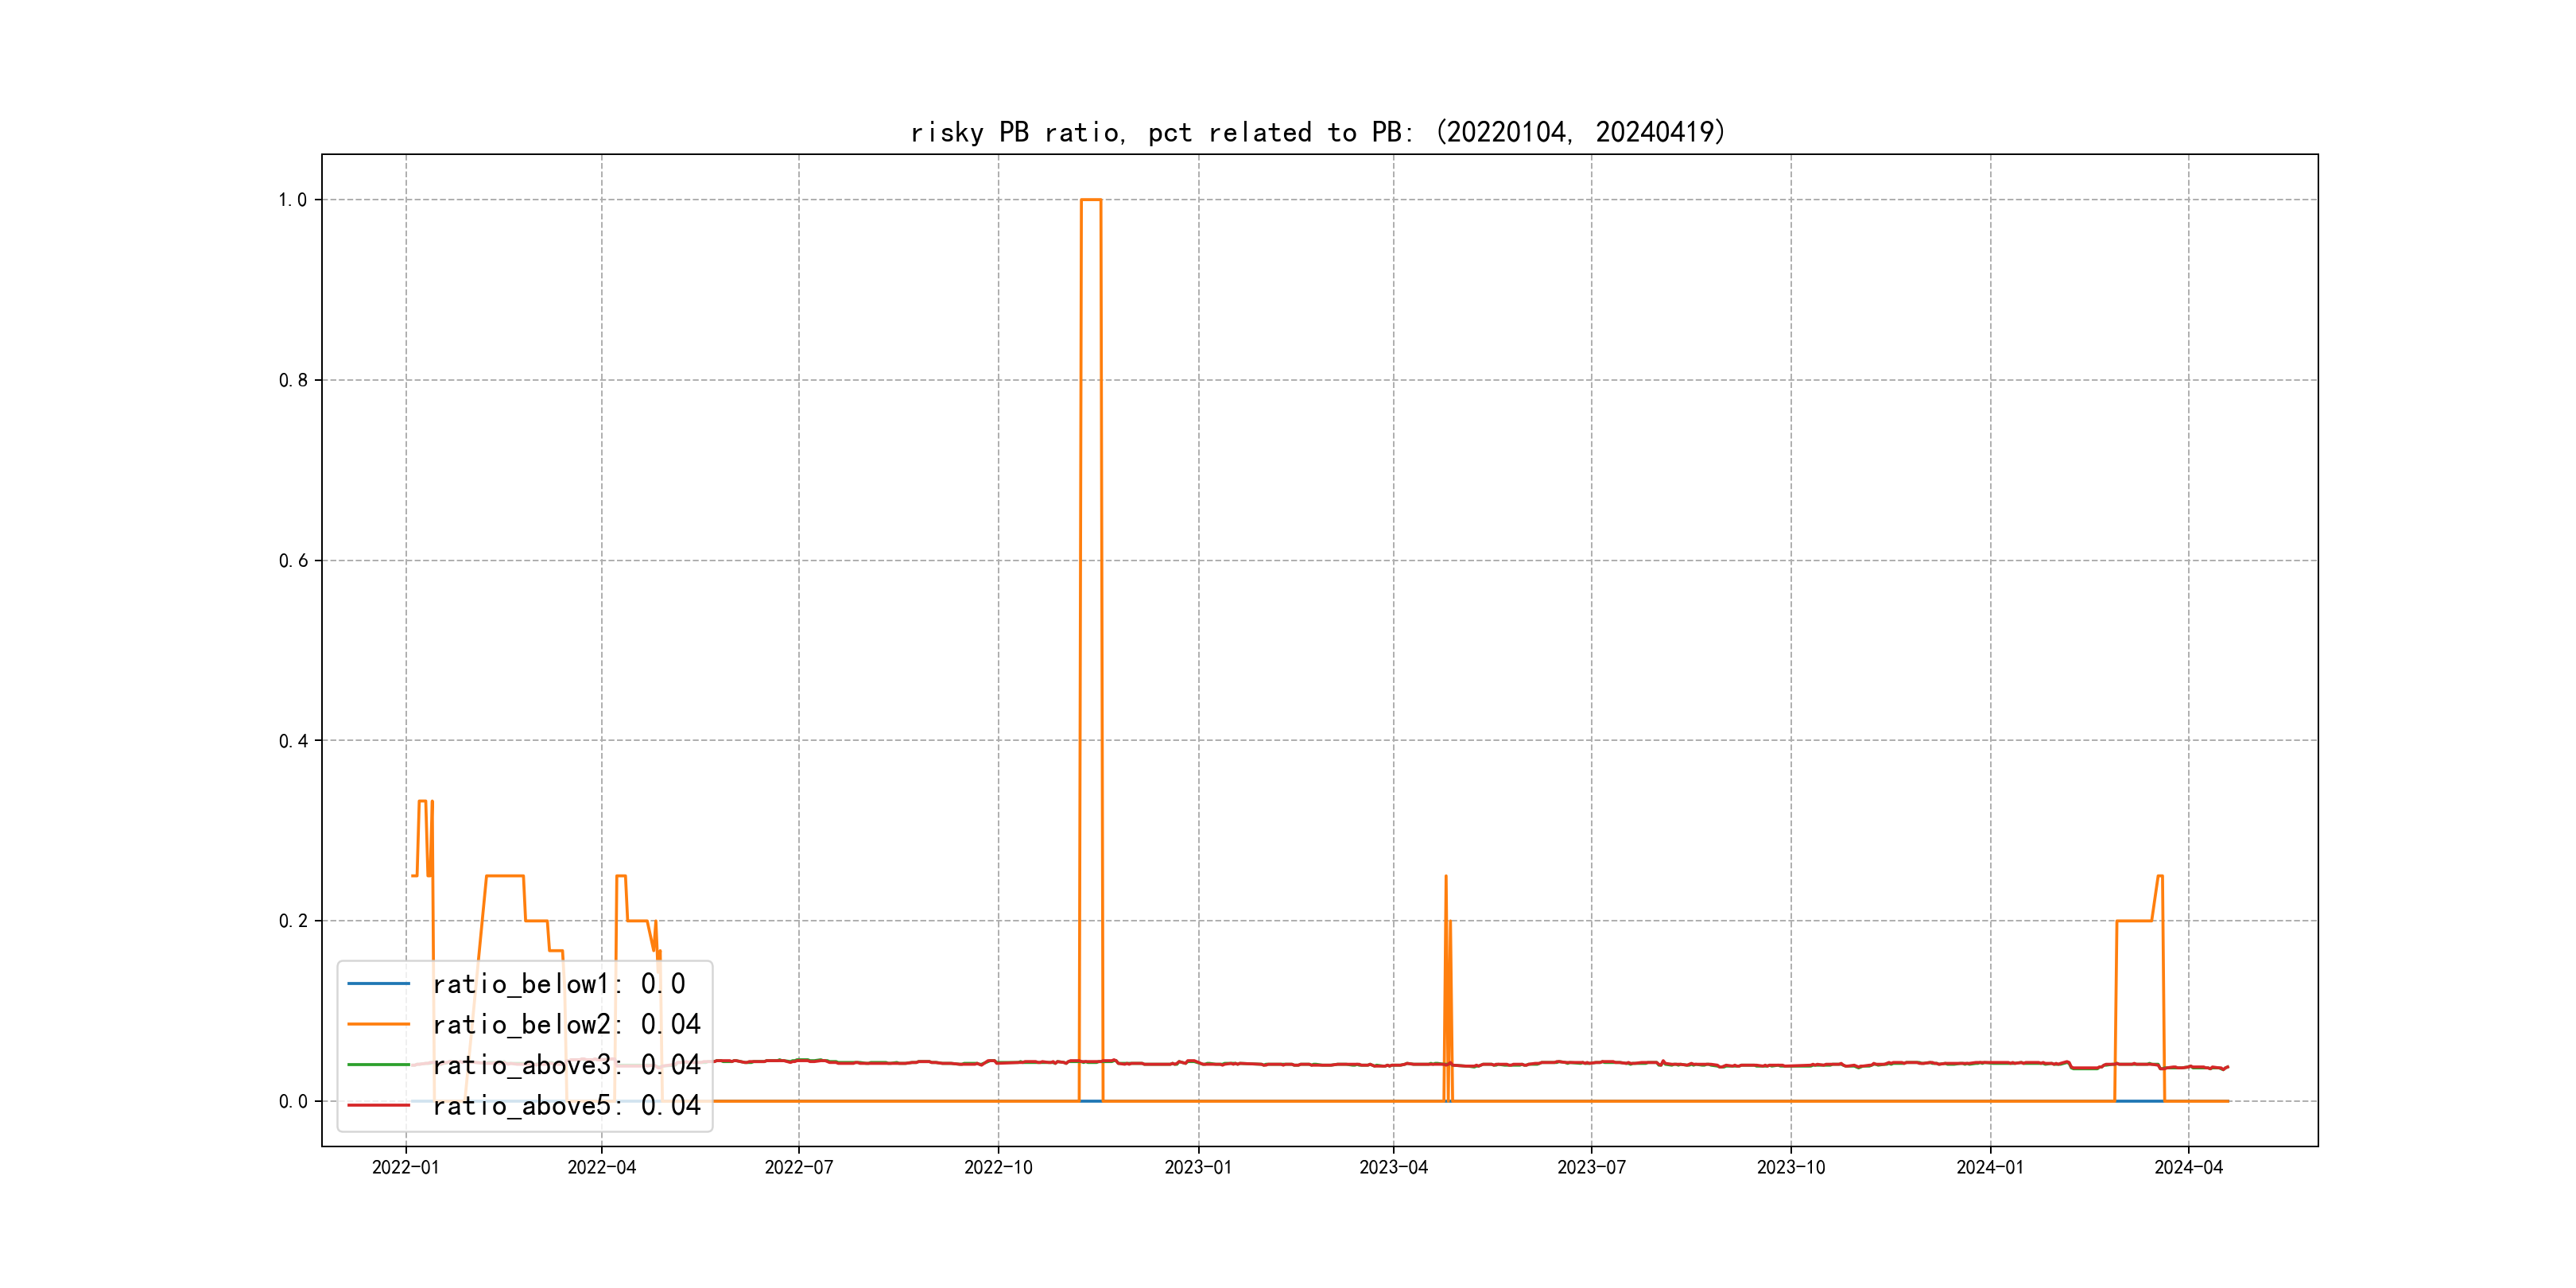This screenshot has width=2576, height=1288.
Task: Click the 2023-07 x-axis tick label
Action: [1591, 1168]
